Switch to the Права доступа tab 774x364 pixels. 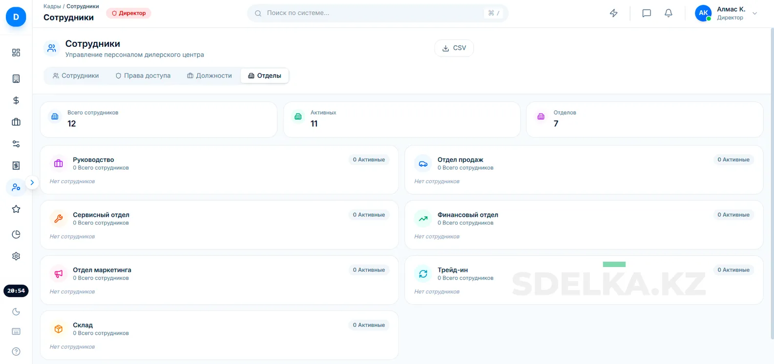tap(143, 76)
